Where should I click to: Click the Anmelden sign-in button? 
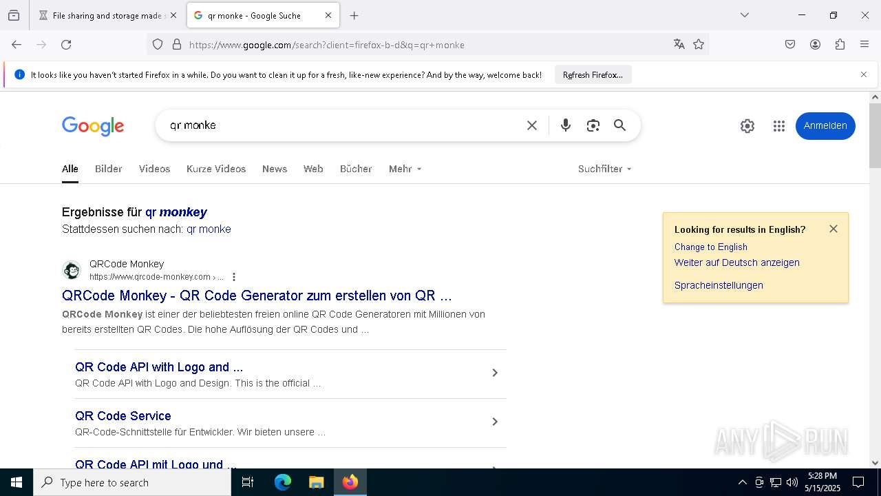[825, 126]
